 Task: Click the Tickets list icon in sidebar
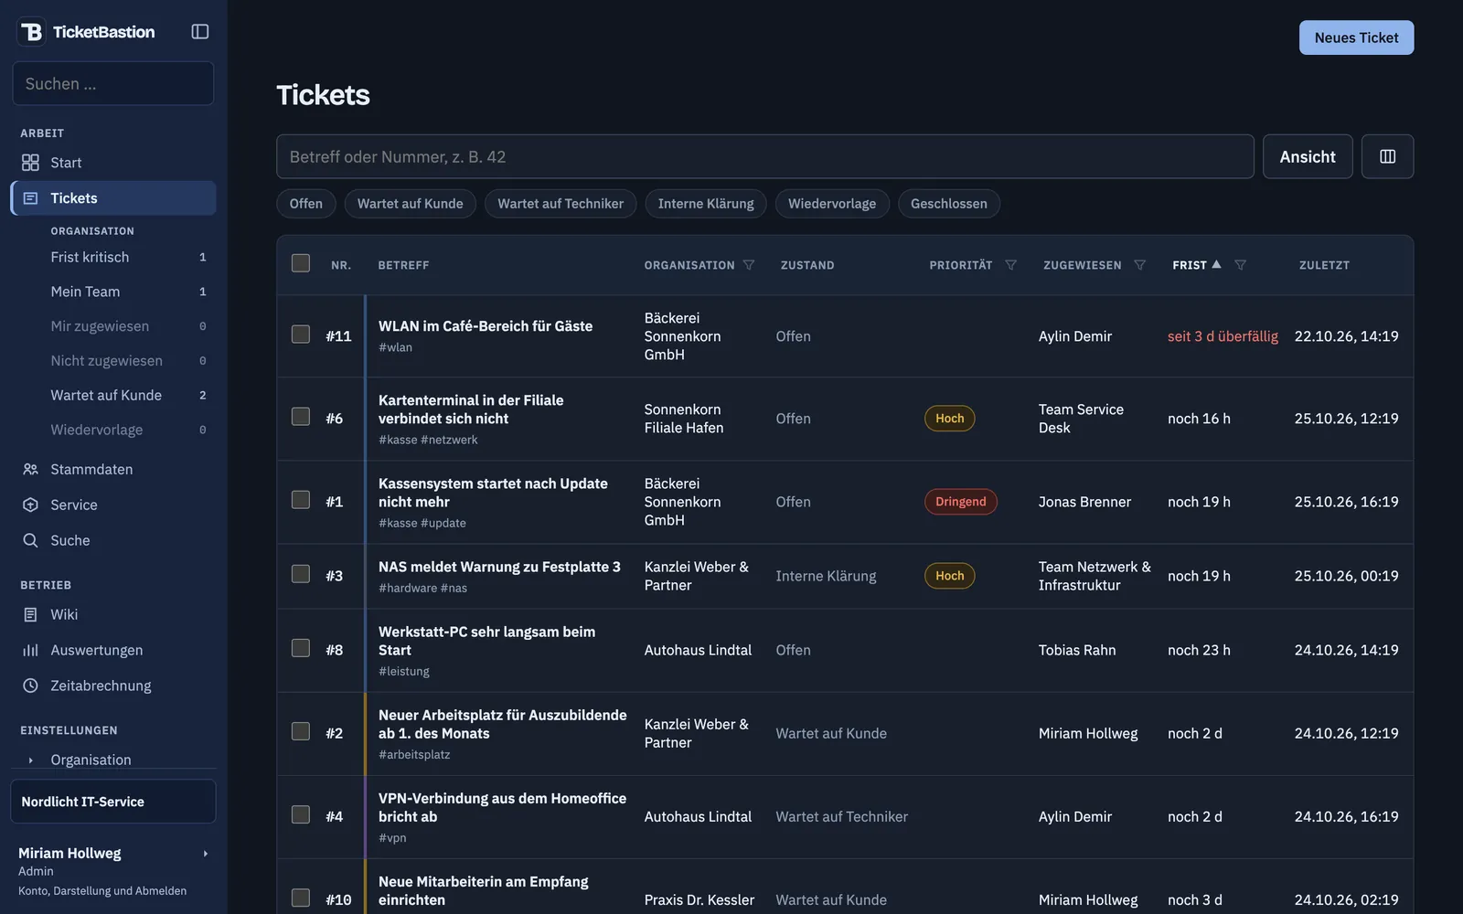click(x=30, y=198)
